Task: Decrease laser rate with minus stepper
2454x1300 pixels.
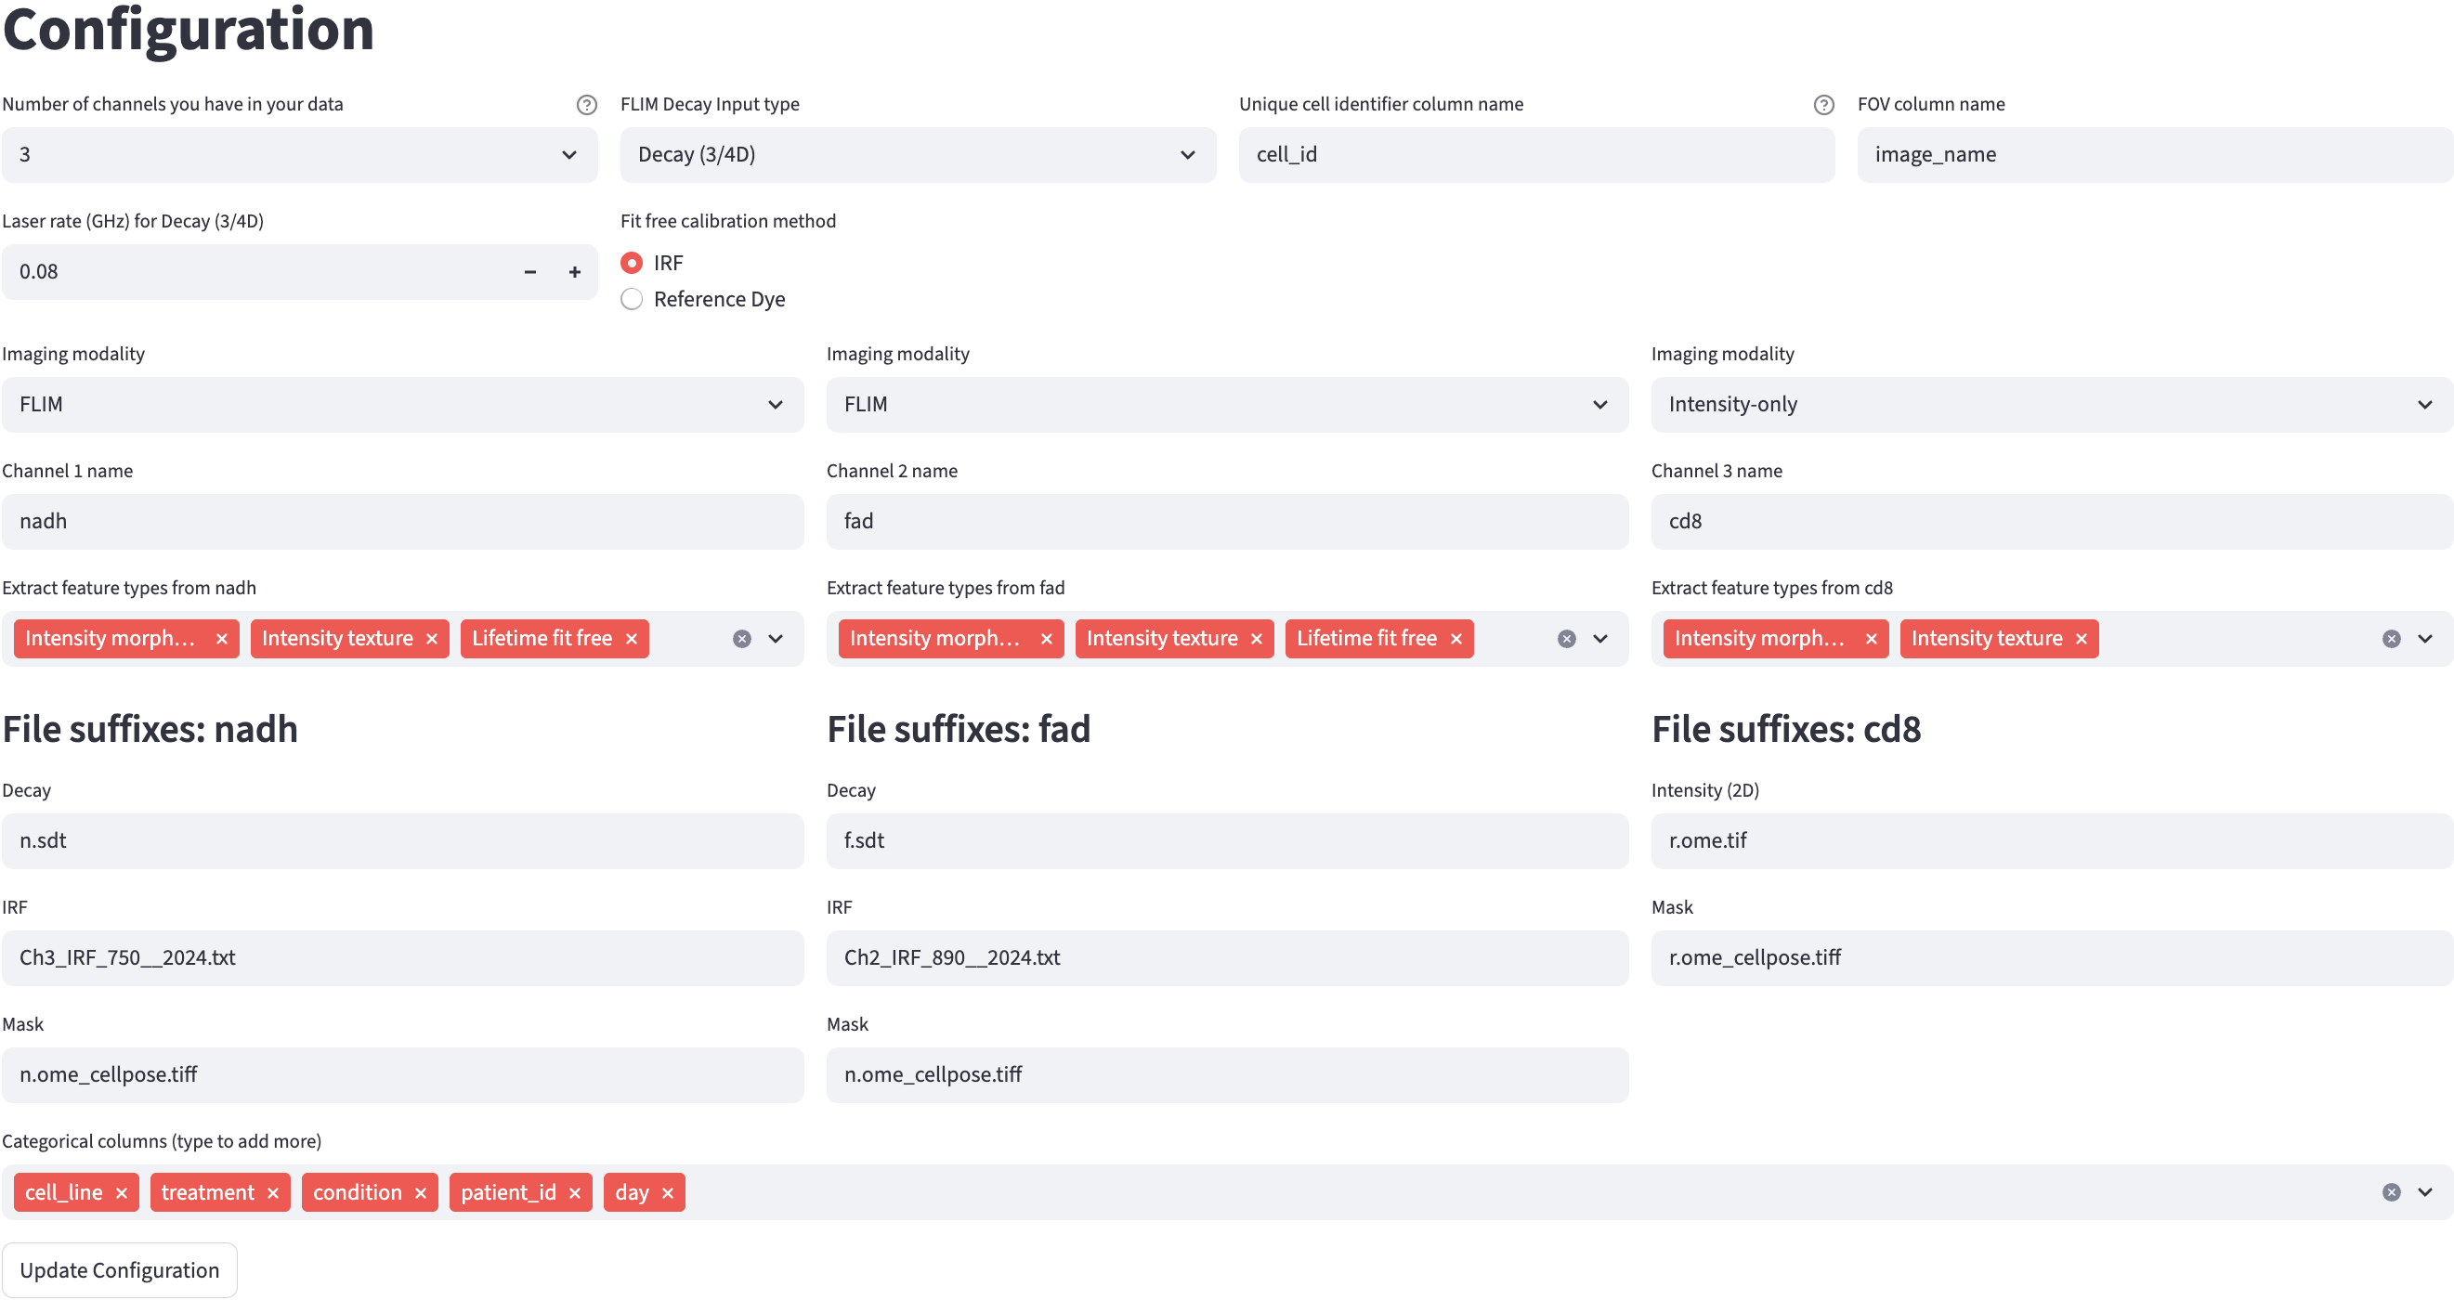Action: [529, 272]
